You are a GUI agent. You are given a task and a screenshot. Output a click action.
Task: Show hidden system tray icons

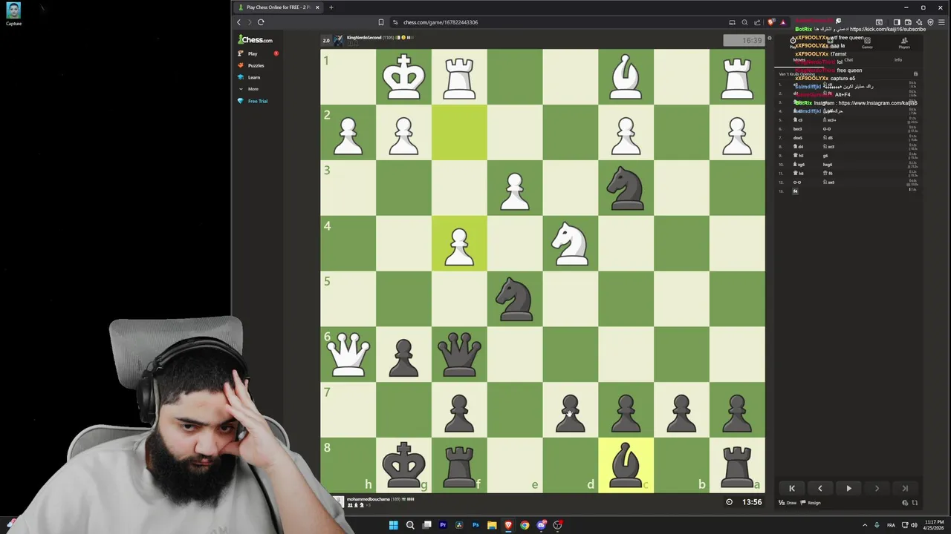pos(865,525)
